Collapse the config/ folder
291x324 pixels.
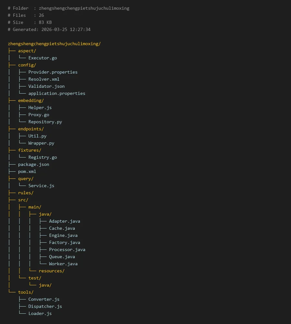click(x=27, y=65)
